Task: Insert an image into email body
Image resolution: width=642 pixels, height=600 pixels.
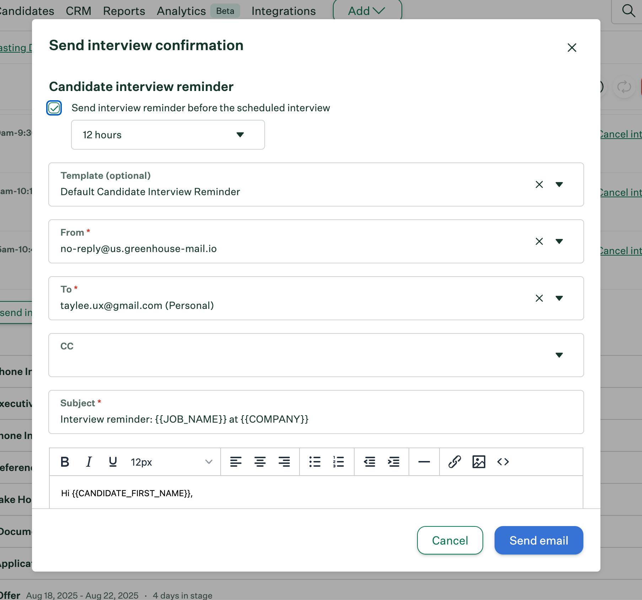Action: point(479,462)
